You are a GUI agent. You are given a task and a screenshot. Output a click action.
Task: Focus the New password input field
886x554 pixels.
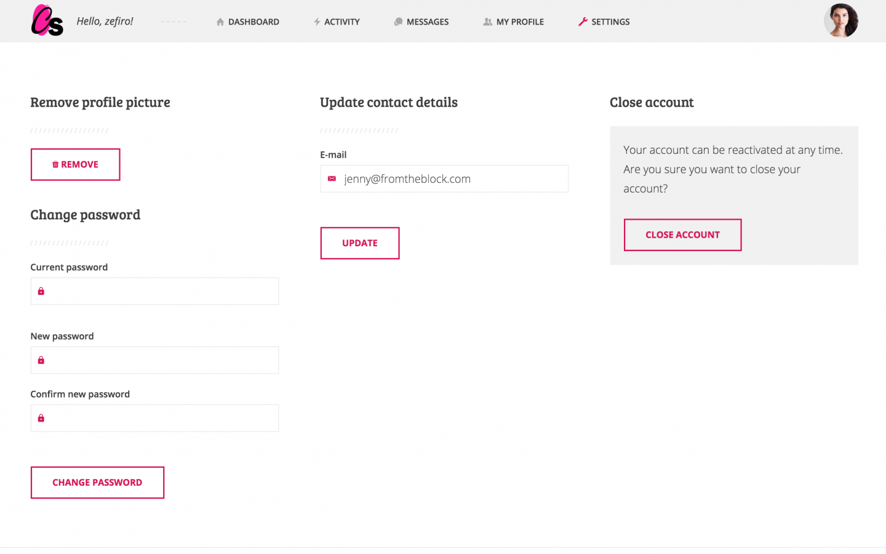click(x=155, y=360)
